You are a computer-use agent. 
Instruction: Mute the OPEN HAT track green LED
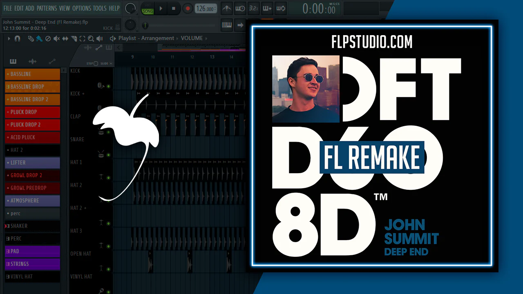pyautogui.click(x=109, y=269)
